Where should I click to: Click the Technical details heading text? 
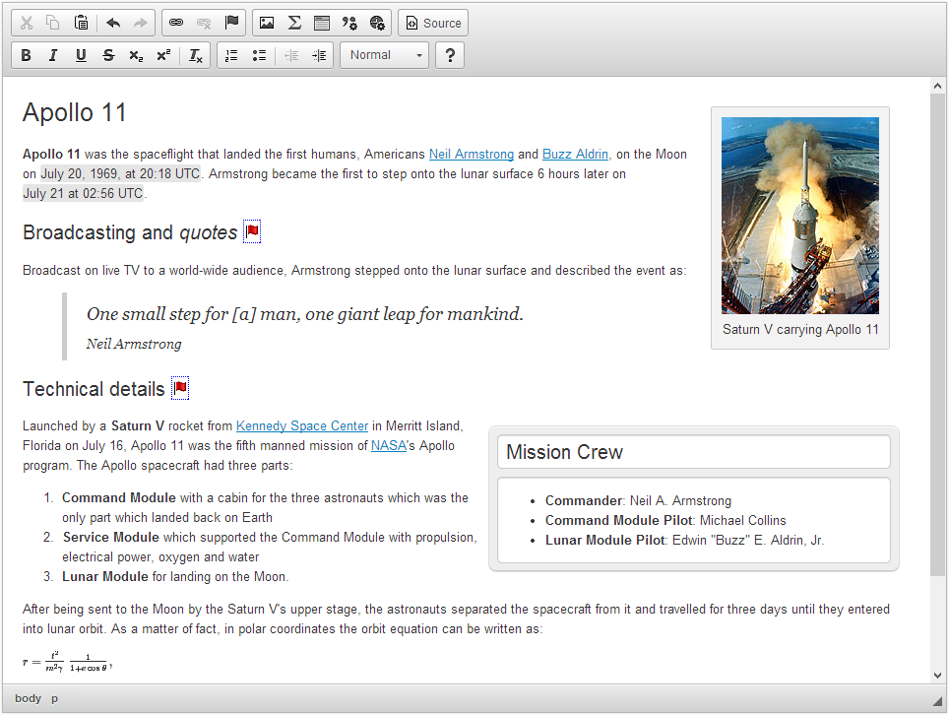pos(94,389)
